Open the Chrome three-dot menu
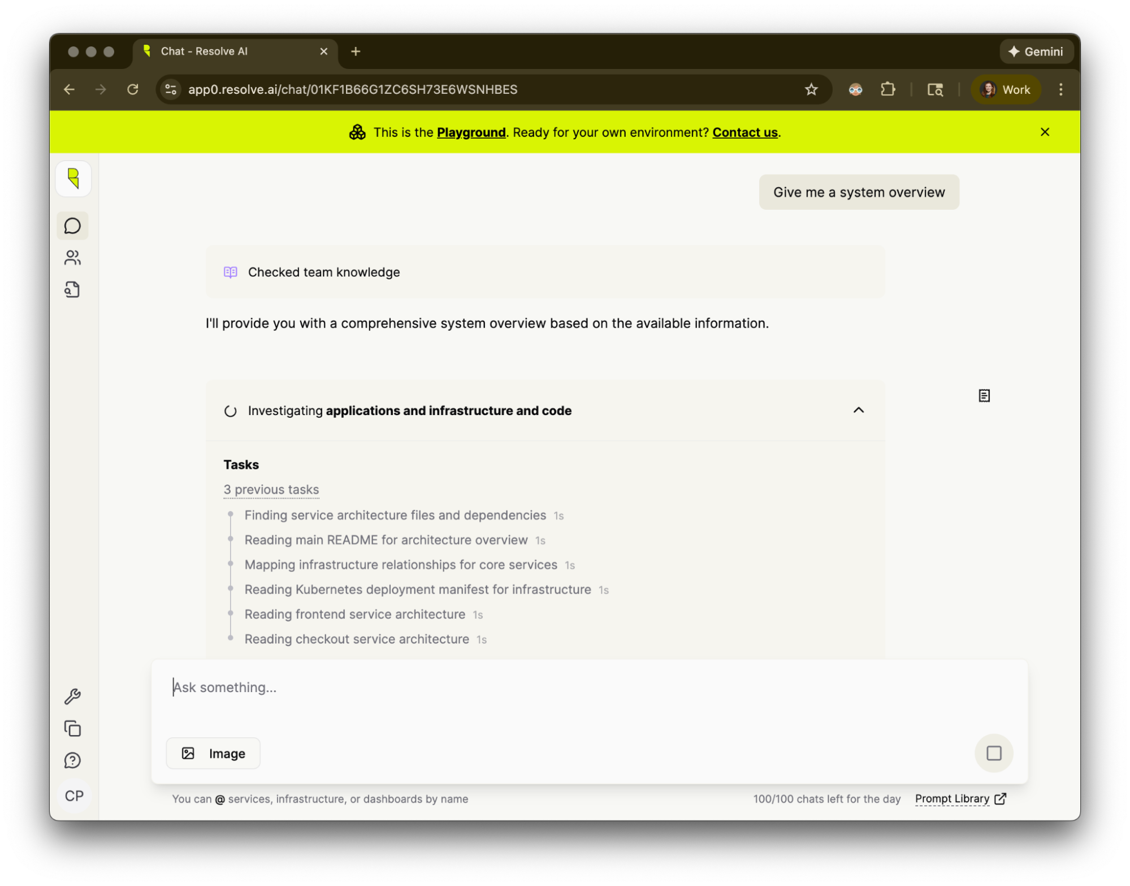 click(x=1060, y=89)
